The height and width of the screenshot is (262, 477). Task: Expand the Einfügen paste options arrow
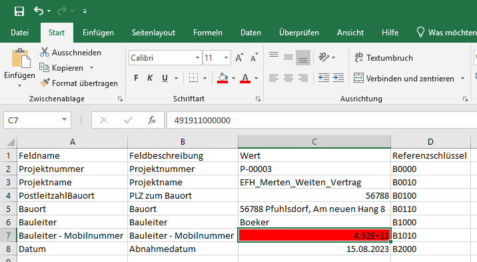pyautogui.click(x=19, y=86)
